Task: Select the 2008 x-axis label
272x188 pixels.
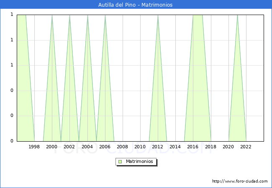Action: point(122,147)
